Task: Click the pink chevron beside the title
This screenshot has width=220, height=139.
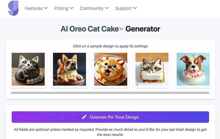Action: (x=122, y=29)
